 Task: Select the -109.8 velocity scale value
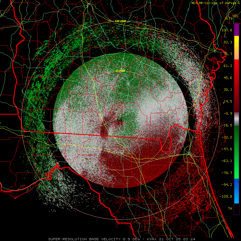pos(226,197)
